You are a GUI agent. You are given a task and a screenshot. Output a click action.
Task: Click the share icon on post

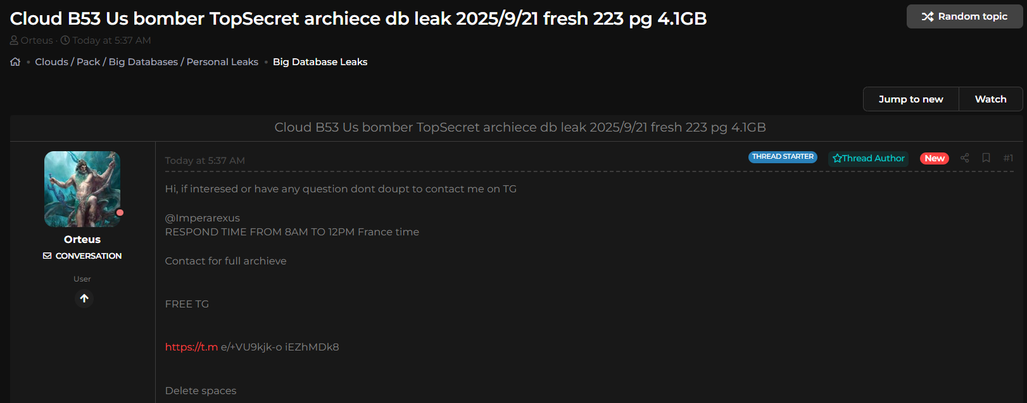tap(964, 158)
